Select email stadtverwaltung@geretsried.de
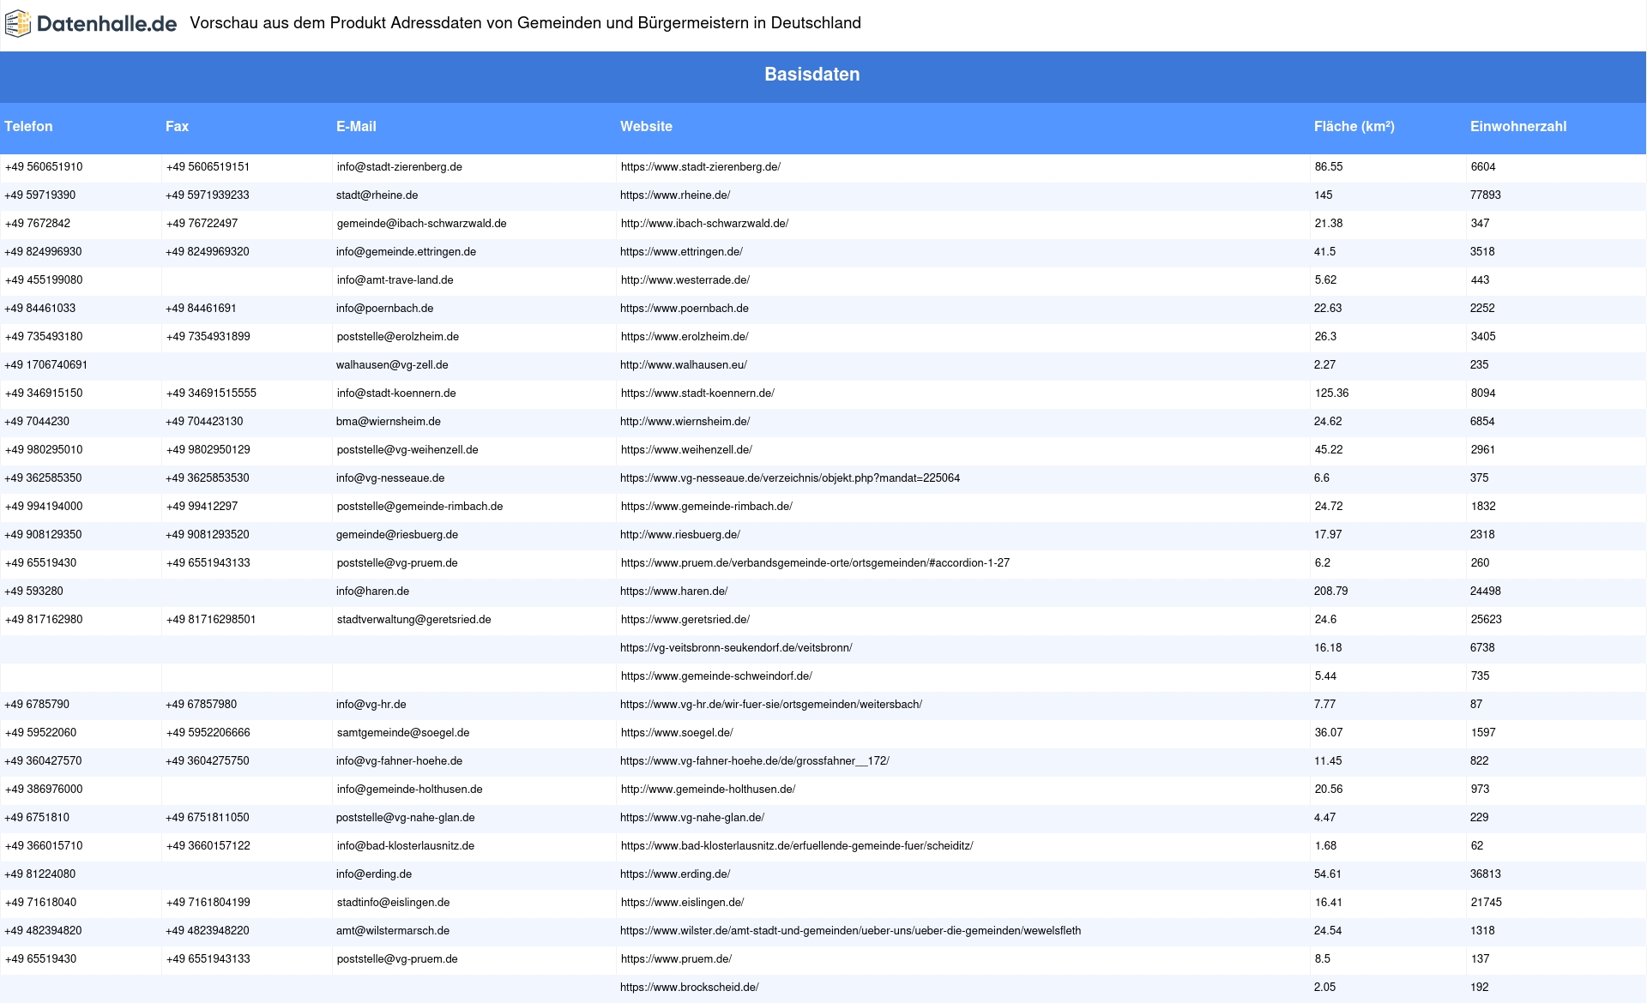This screenshot has height=1003, width=1647. point(413,620)
